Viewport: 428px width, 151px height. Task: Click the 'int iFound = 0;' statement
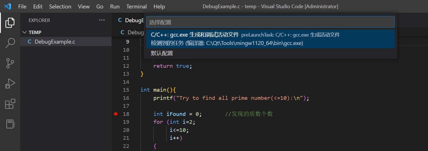point(178,114)
